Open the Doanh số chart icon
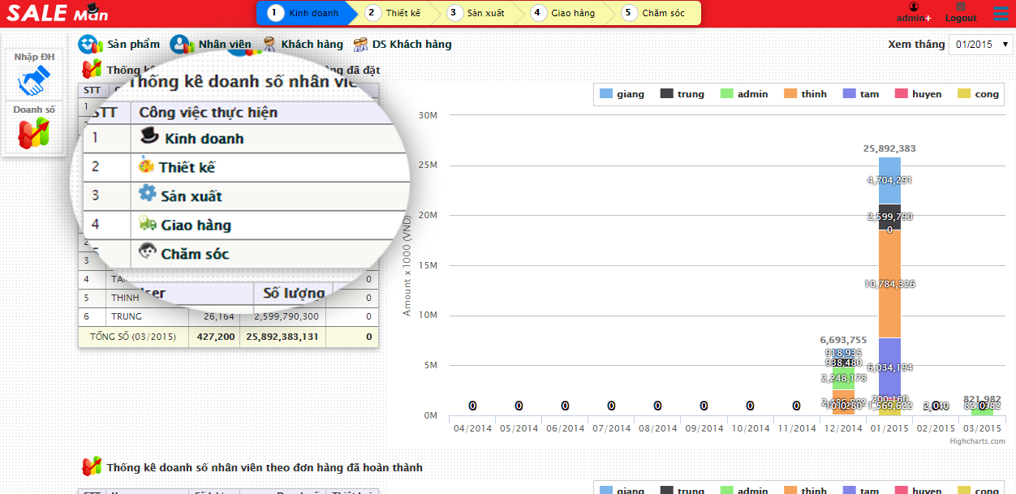 click(34, 133)
